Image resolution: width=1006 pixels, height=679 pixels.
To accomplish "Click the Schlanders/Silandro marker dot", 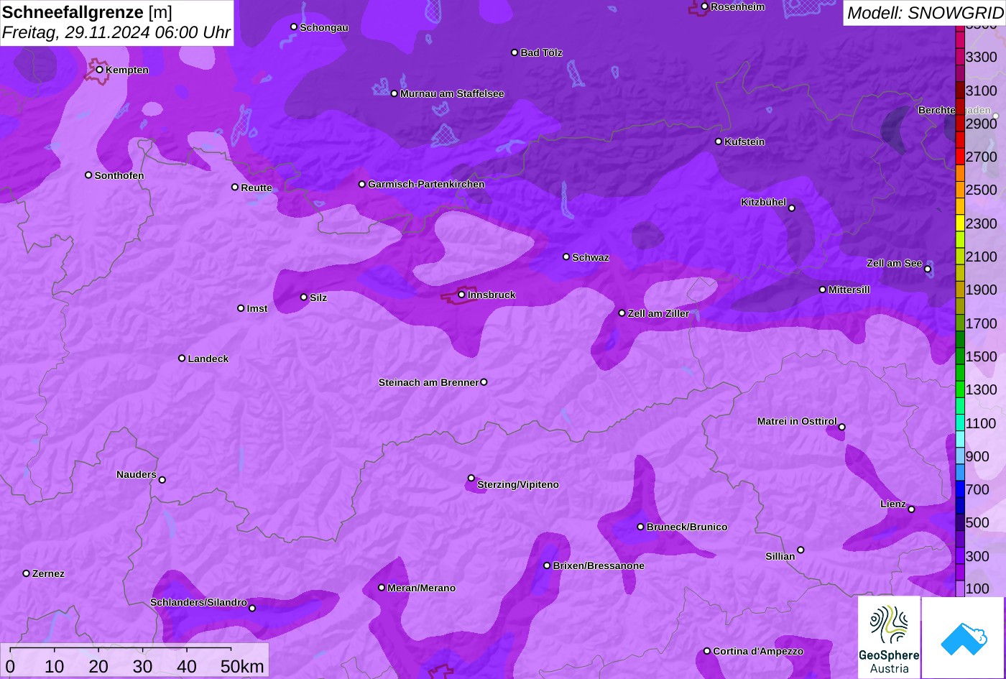I will click(x=252, y=609).
